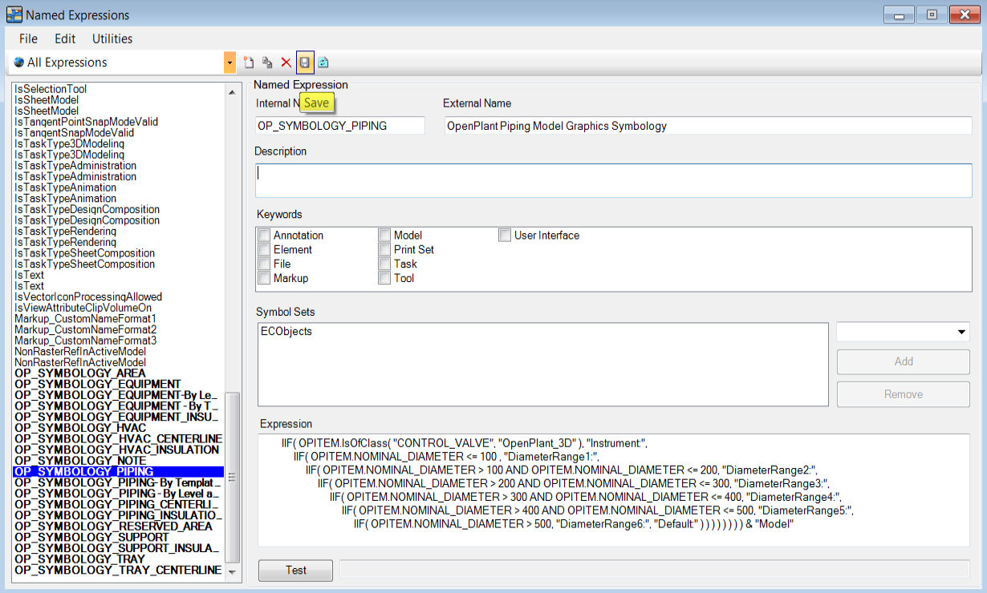Click the expression list scrollbar up arrow
Image resolution: width=987 pixels, height=593 pixels.
click(233, 92)
